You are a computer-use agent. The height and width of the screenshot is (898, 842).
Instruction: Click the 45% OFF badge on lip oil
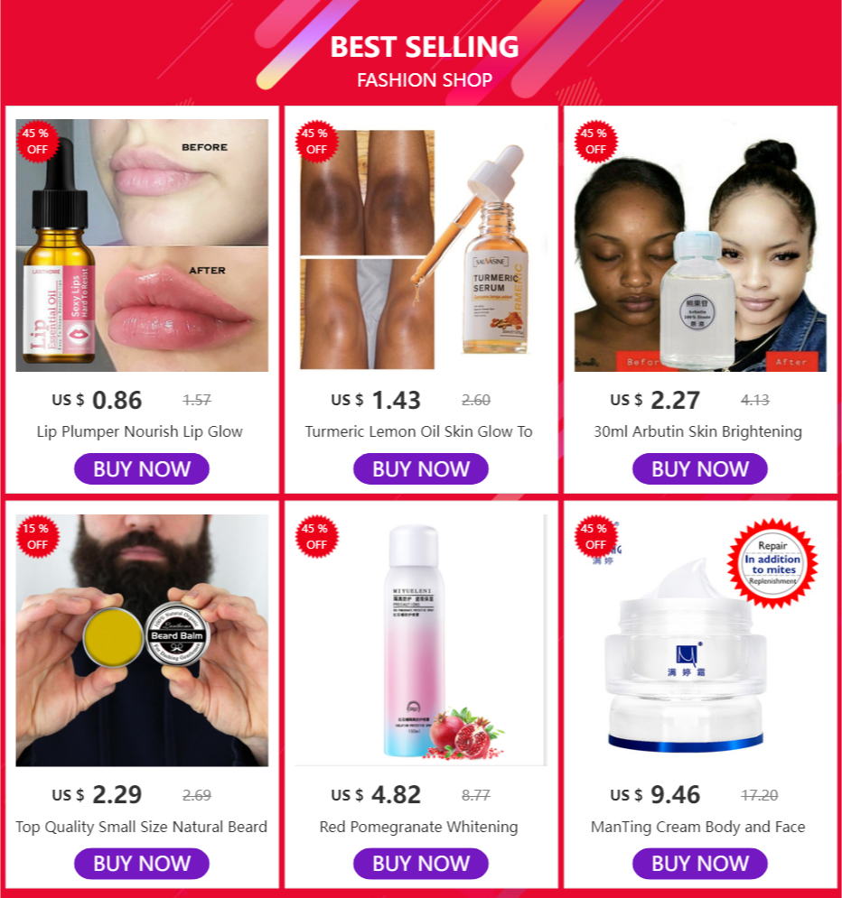pyautogui.click(x=37, y=142)
